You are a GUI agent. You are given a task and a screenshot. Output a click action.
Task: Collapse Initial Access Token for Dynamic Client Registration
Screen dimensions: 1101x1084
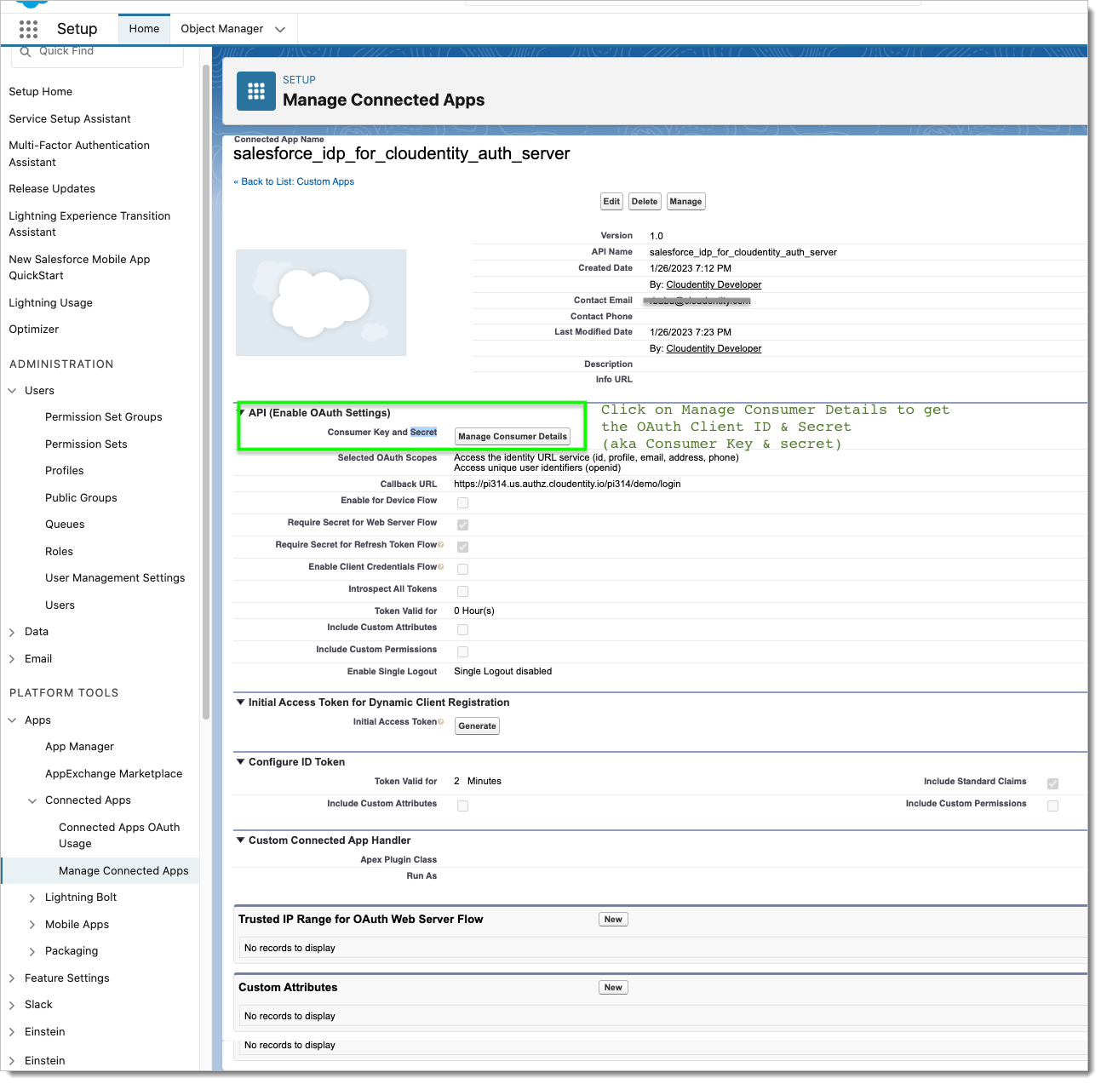[240, 703]
